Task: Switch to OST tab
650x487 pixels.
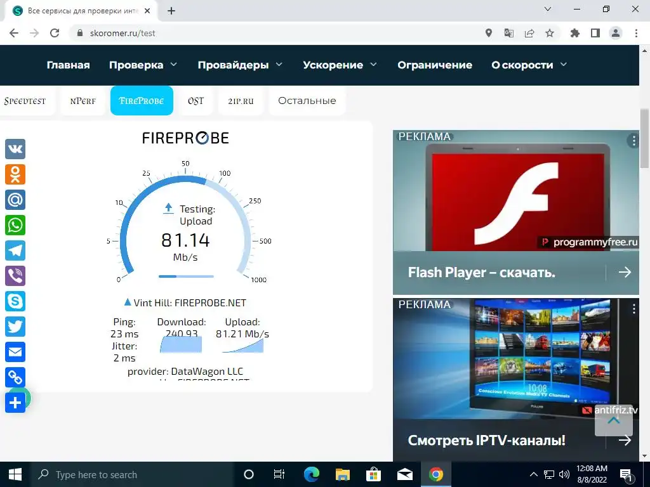Action: click(196, 101)
